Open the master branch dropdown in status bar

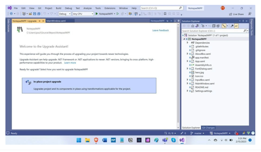coord(197,133)
